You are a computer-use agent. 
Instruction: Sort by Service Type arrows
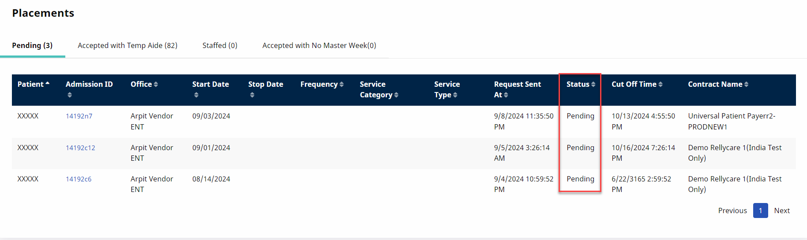[455, 95]
